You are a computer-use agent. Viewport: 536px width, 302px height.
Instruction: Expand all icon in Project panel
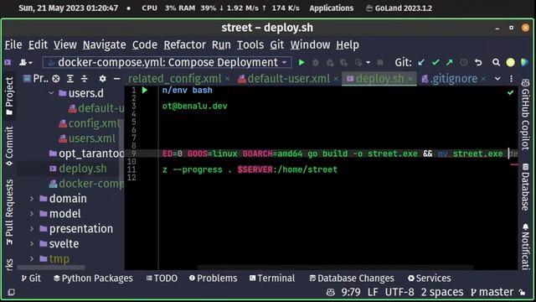70,79
